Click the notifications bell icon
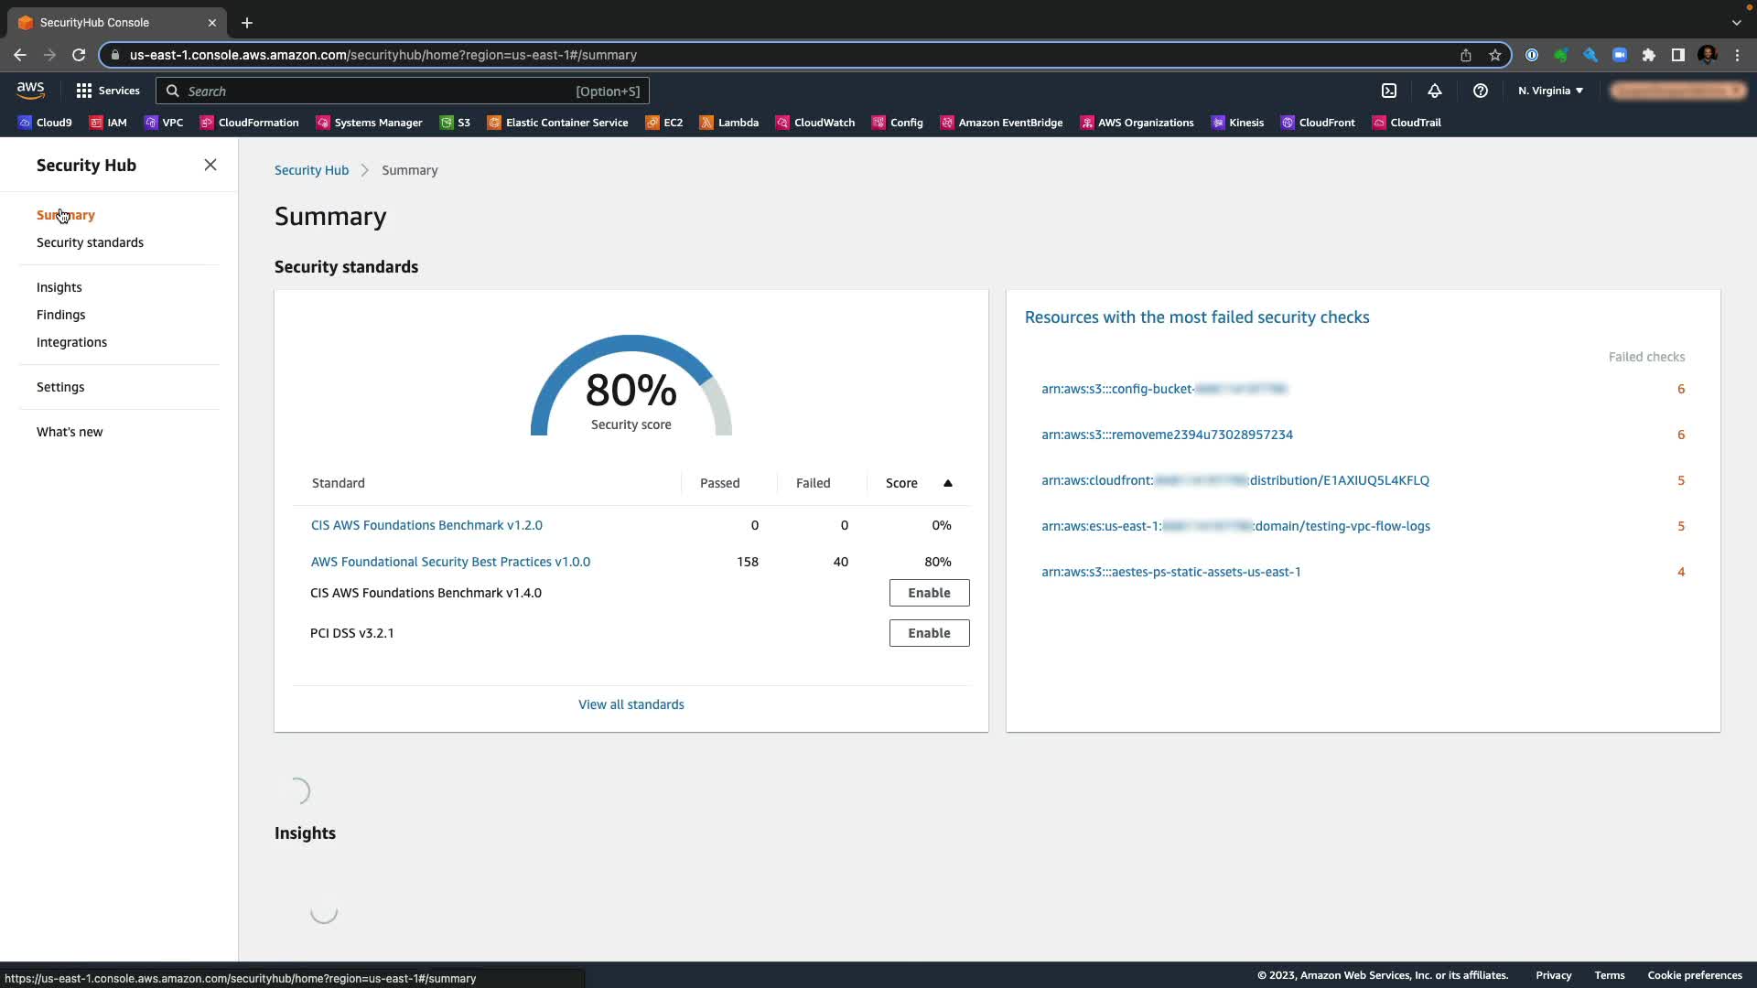This screenshot has width=1757, height=988. (x=1434, y=91)
